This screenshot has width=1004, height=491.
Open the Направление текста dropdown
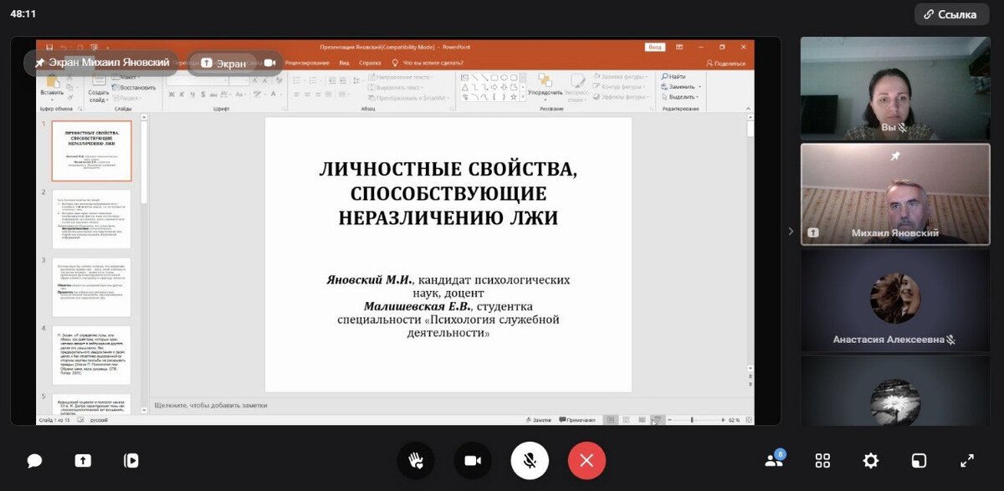(400, 77)
